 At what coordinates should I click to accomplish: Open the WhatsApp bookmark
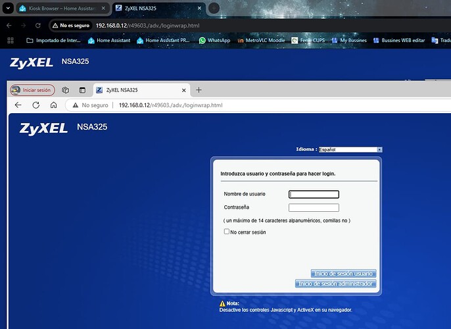(214, 40)
